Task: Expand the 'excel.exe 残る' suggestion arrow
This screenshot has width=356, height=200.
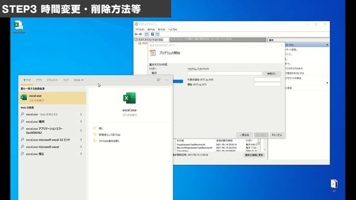Action: click(81, 154)
